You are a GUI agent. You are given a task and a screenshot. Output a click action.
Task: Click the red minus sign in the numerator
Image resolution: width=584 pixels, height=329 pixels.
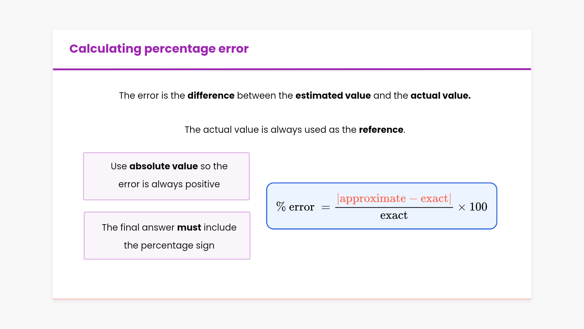[x=413, y=199]
